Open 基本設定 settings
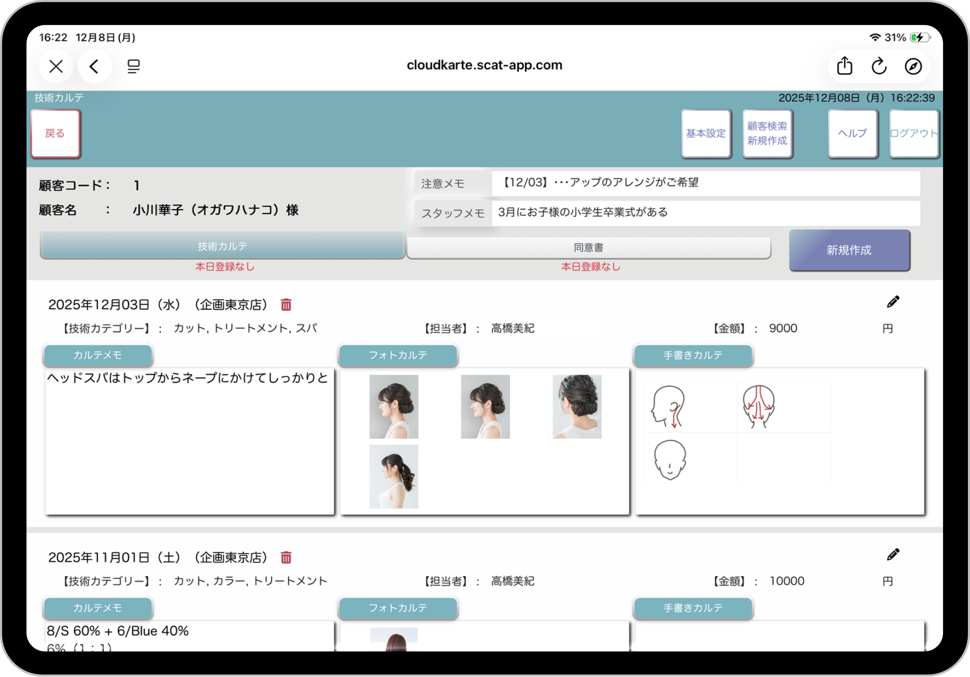The image size is (970, 677). [706, 133]
